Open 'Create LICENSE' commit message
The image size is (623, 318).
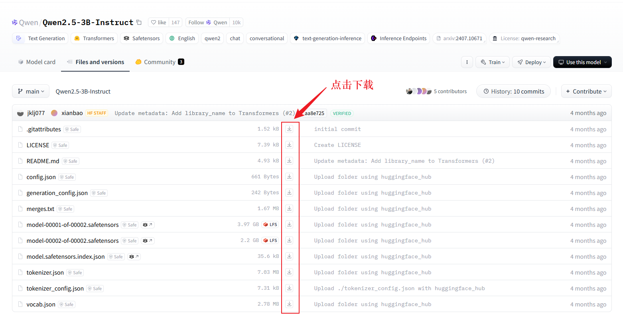click(337, 145)
